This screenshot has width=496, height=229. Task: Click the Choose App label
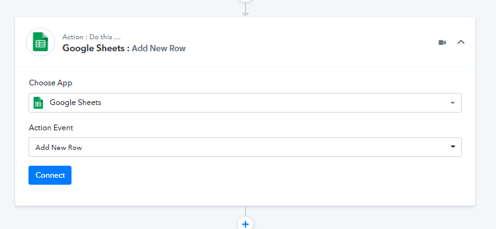(x=51, y=83)
